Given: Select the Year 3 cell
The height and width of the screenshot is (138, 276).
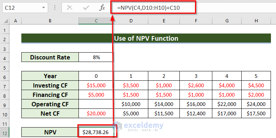Looking at the screenshot, I should point(196,76).
